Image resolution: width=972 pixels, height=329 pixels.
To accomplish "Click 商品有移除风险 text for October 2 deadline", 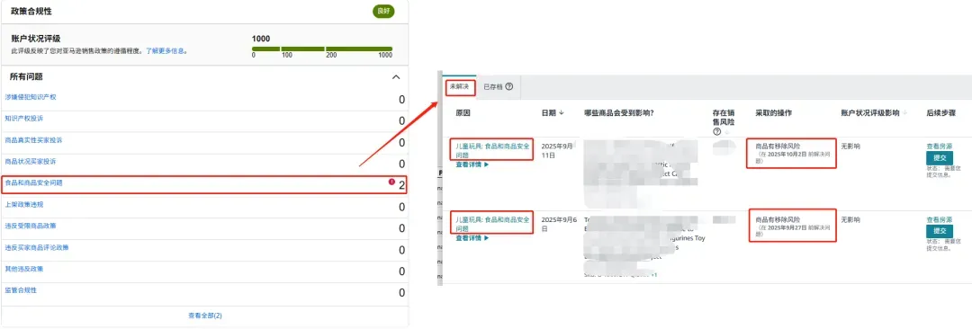I will pos(778,147).
